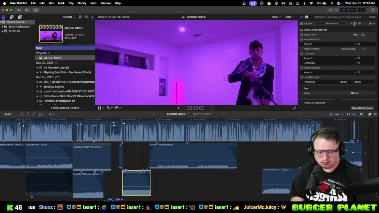Open background tasks checkmark icon
The height and width of the screenshot is (213, 379).
[x=36, y=10]
